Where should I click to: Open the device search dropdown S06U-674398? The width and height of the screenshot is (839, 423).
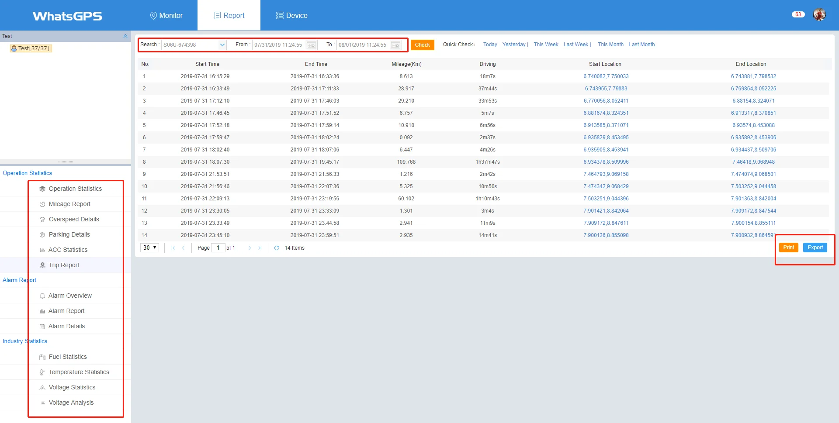tap(194, 45)
